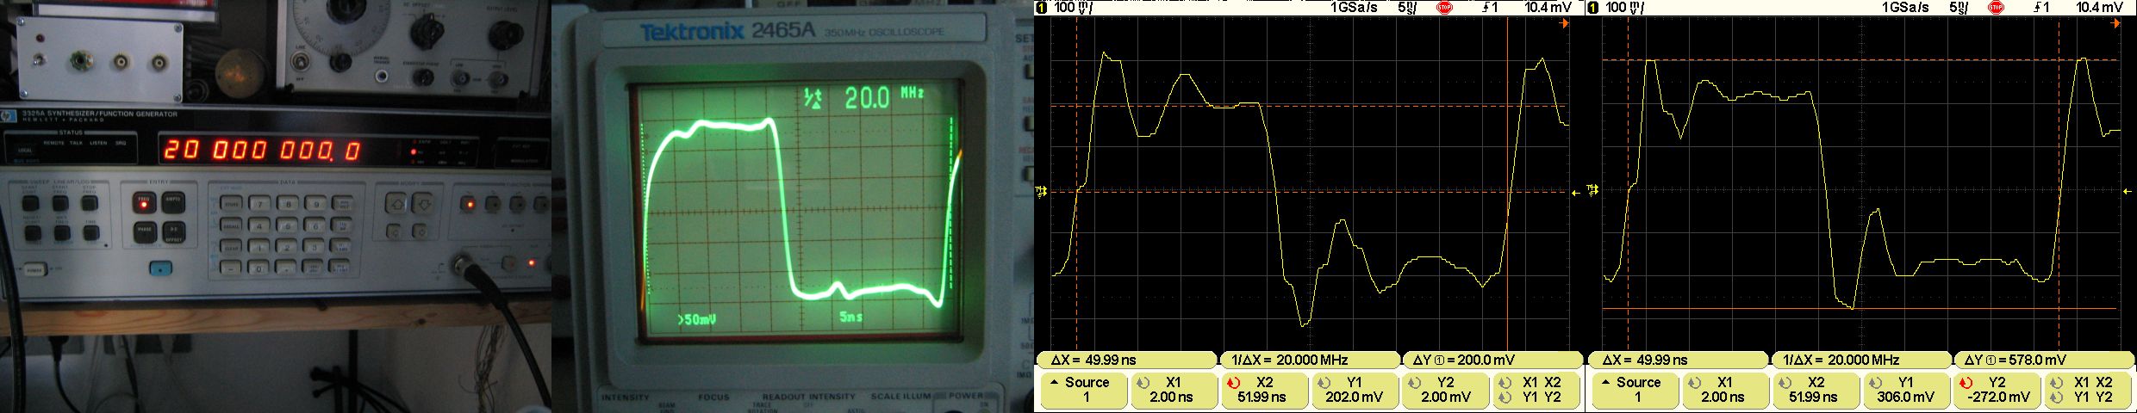Click the 10.4 mV trigger level on right Agilent screen
The height and width of the screenshot is (413, 2137).
pyautogui.click(x=2100, y=8)
